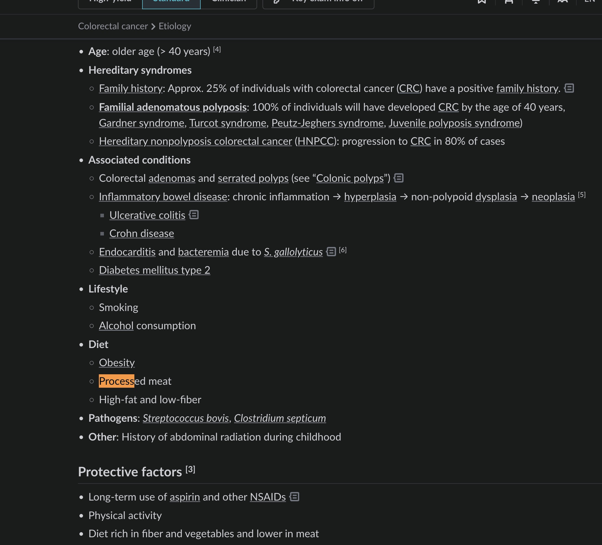Open the adenomas link
The image size is (602, 545).
pos(172,178)
